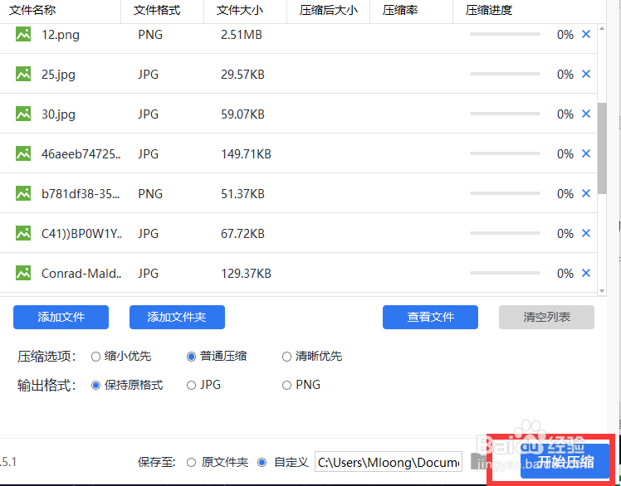The width and height of the screenshot is (621, 486).
Task: Click the image icon beside 30.jpg
Action: pyautogui.click(x=23, y=114)
